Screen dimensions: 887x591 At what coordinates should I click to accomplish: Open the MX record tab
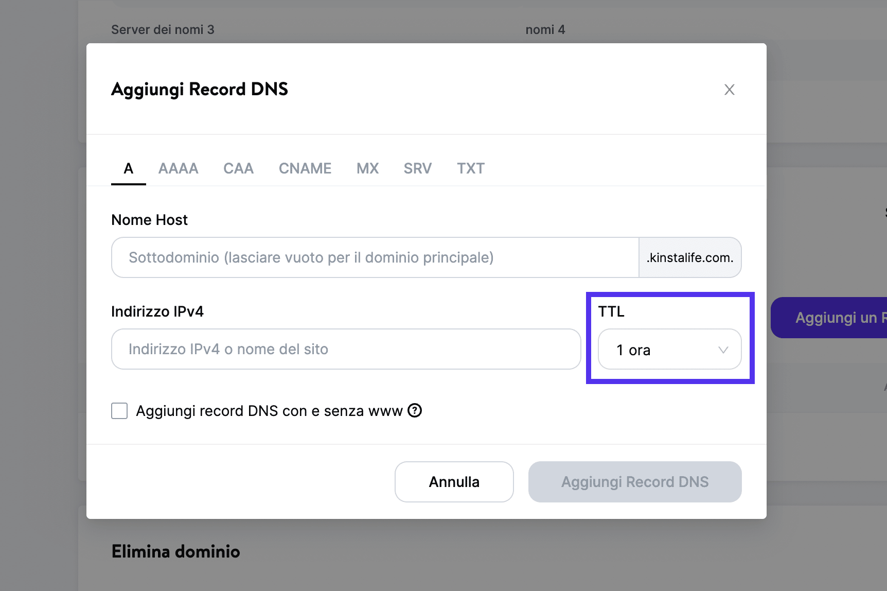coord(367,168)
